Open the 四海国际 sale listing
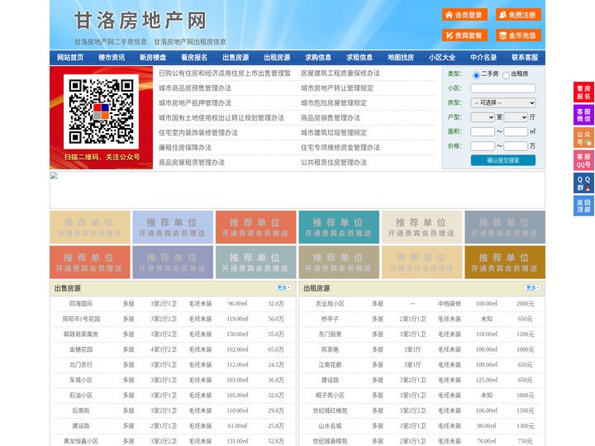The image size is (595, 446). pos(81,304)
